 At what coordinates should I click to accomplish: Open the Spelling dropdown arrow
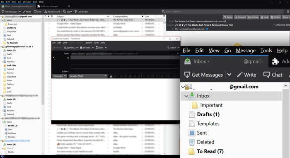click(x=77, y=48)
